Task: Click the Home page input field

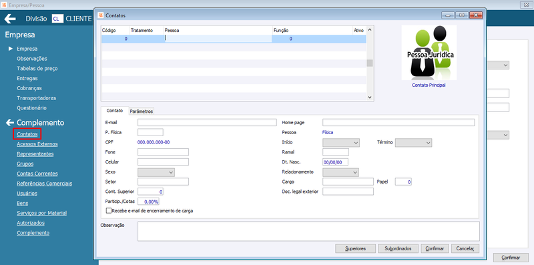Action: click(x=398, y=123)
